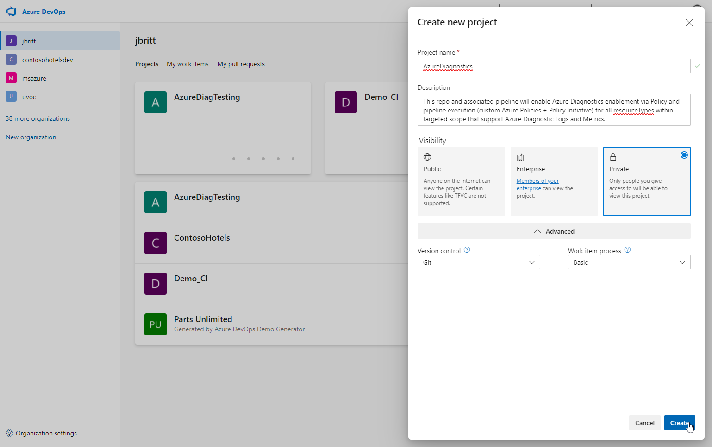The width and height of the screenshot is (712, 447).
Task: Click the Cancel button
Action: click(645, 423)
